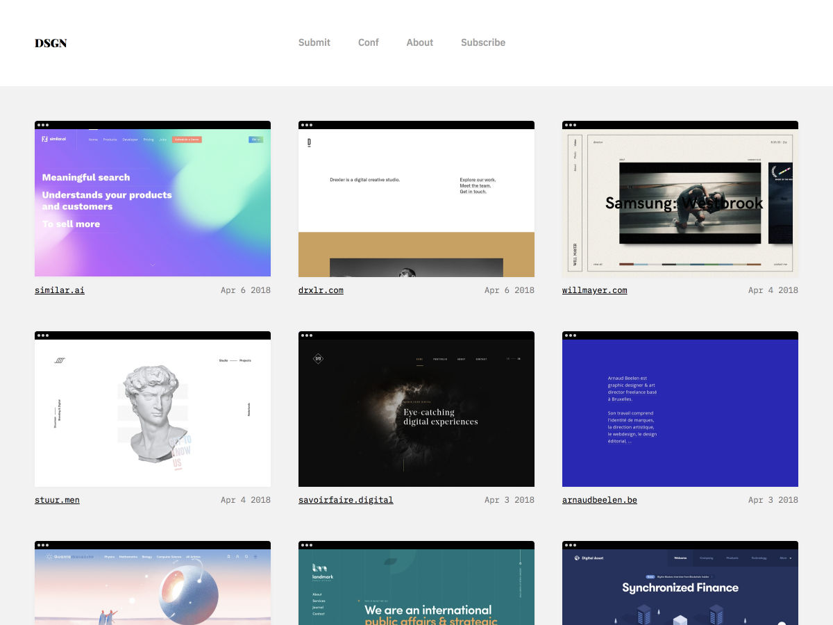Click the Apr 3 2018 date beside arnaudbeelen.be
The height and width of the screenshot is (625, 833).
(773, 500)
